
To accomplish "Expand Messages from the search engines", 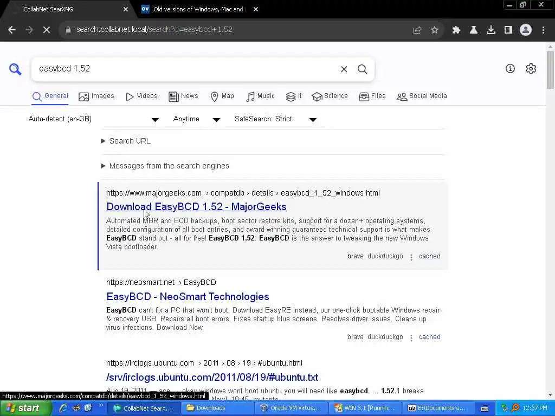I will tap(165, 166).
